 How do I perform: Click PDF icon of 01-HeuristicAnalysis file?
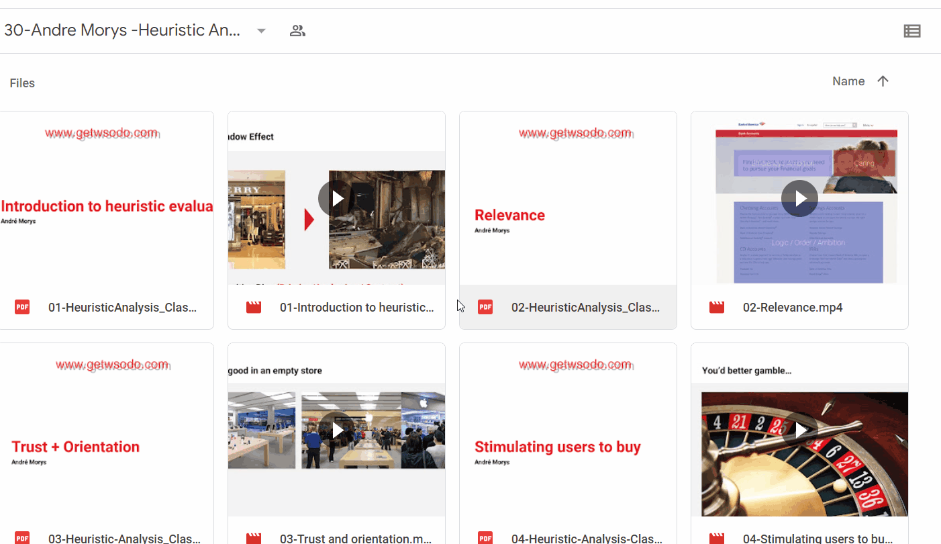pos(22,308)
